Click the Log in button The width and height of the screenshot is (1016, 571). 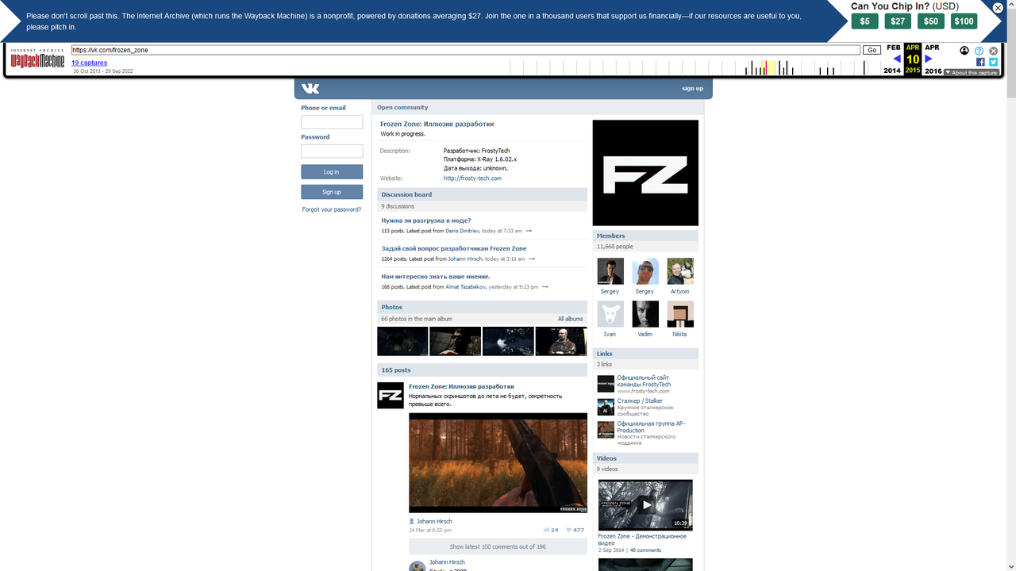(x=332, y=172)
